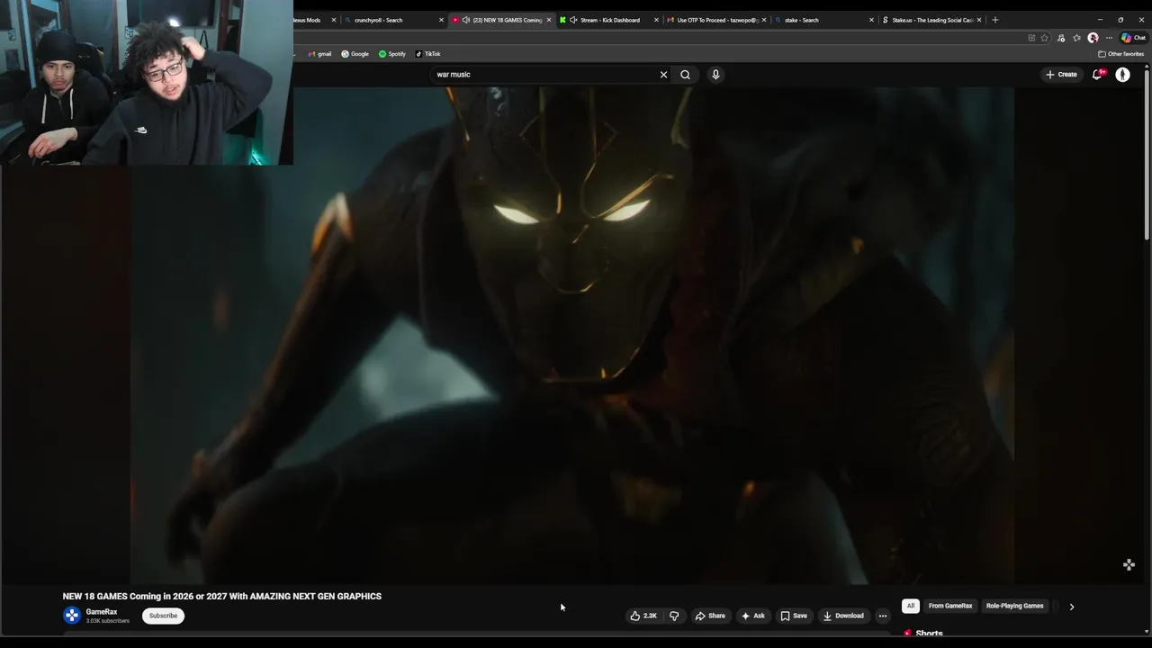The width and height of the screenshot is (1152, 648).
Task: Click the GameRax channel avatar
Action: point(72,616)
